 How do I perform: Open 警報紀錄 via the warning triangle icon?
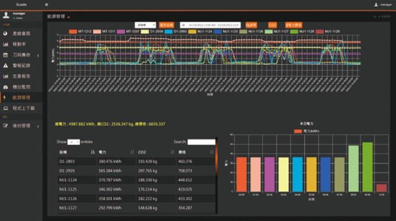coord(5,65)
